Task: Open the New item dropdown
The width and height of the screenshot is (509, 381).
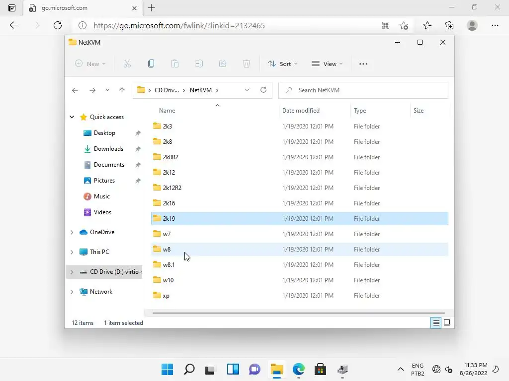Action: coord(90,64)
